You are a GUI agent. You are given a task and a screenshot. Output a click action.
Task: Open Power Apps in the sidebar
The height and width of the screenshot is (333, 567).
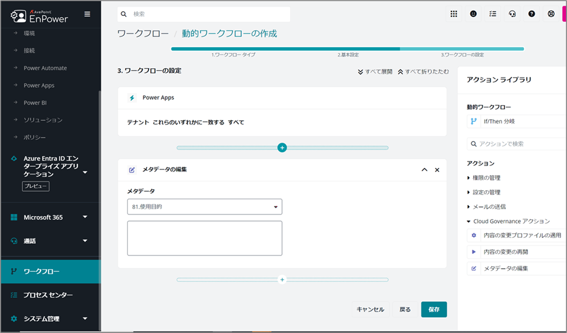click(39, 85)
